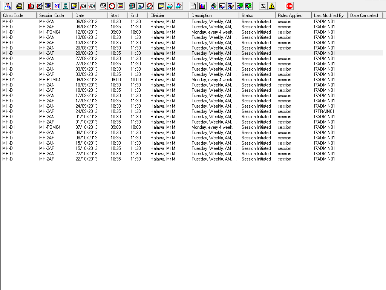Viewport: 386px width, 290px height.
Task: Click the Date Cancelled column header
Action: tap(365, 15)
